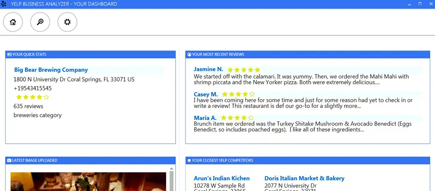
Task: Click the Recent Reviews user icon
Action: point(189,54)
